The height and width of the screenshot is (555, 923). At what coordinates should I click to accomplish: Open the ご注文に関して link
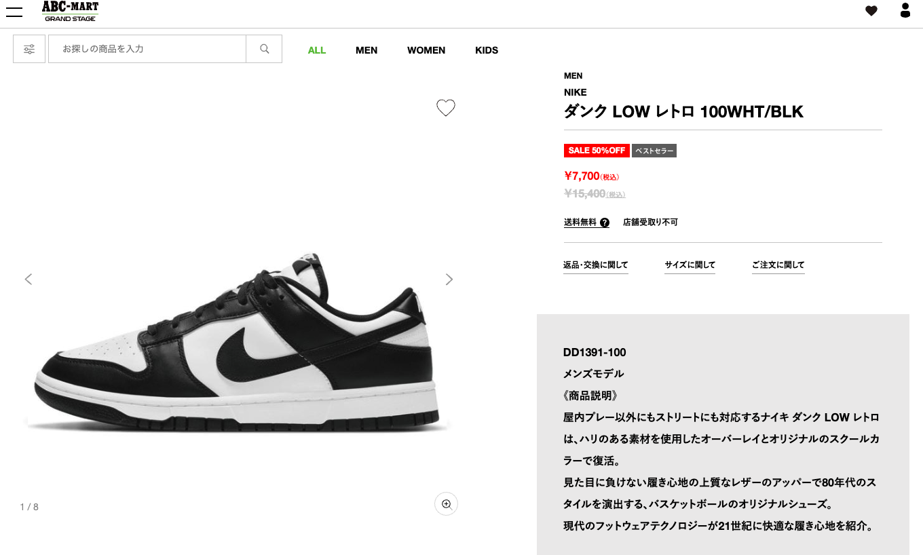778,265
